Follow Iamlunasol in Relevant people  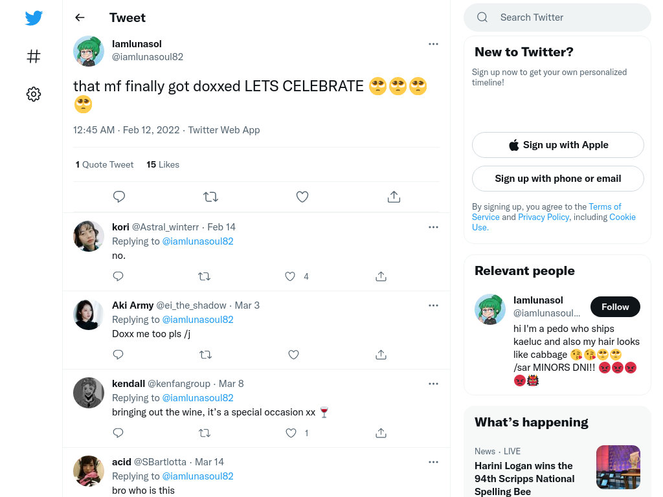tap(615, 307)
